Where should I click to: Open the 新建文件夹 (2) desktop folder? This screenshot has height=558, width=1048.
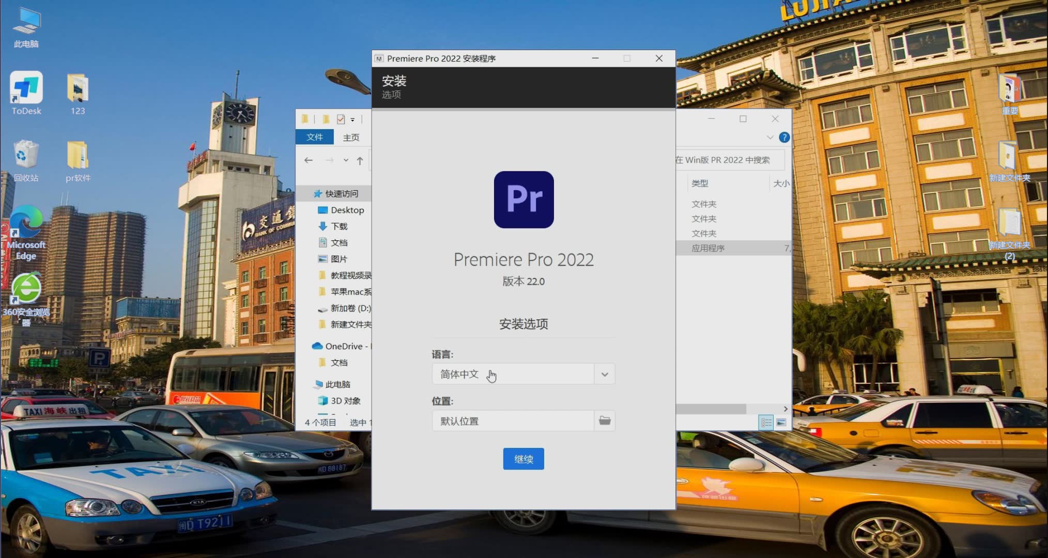1009,234
